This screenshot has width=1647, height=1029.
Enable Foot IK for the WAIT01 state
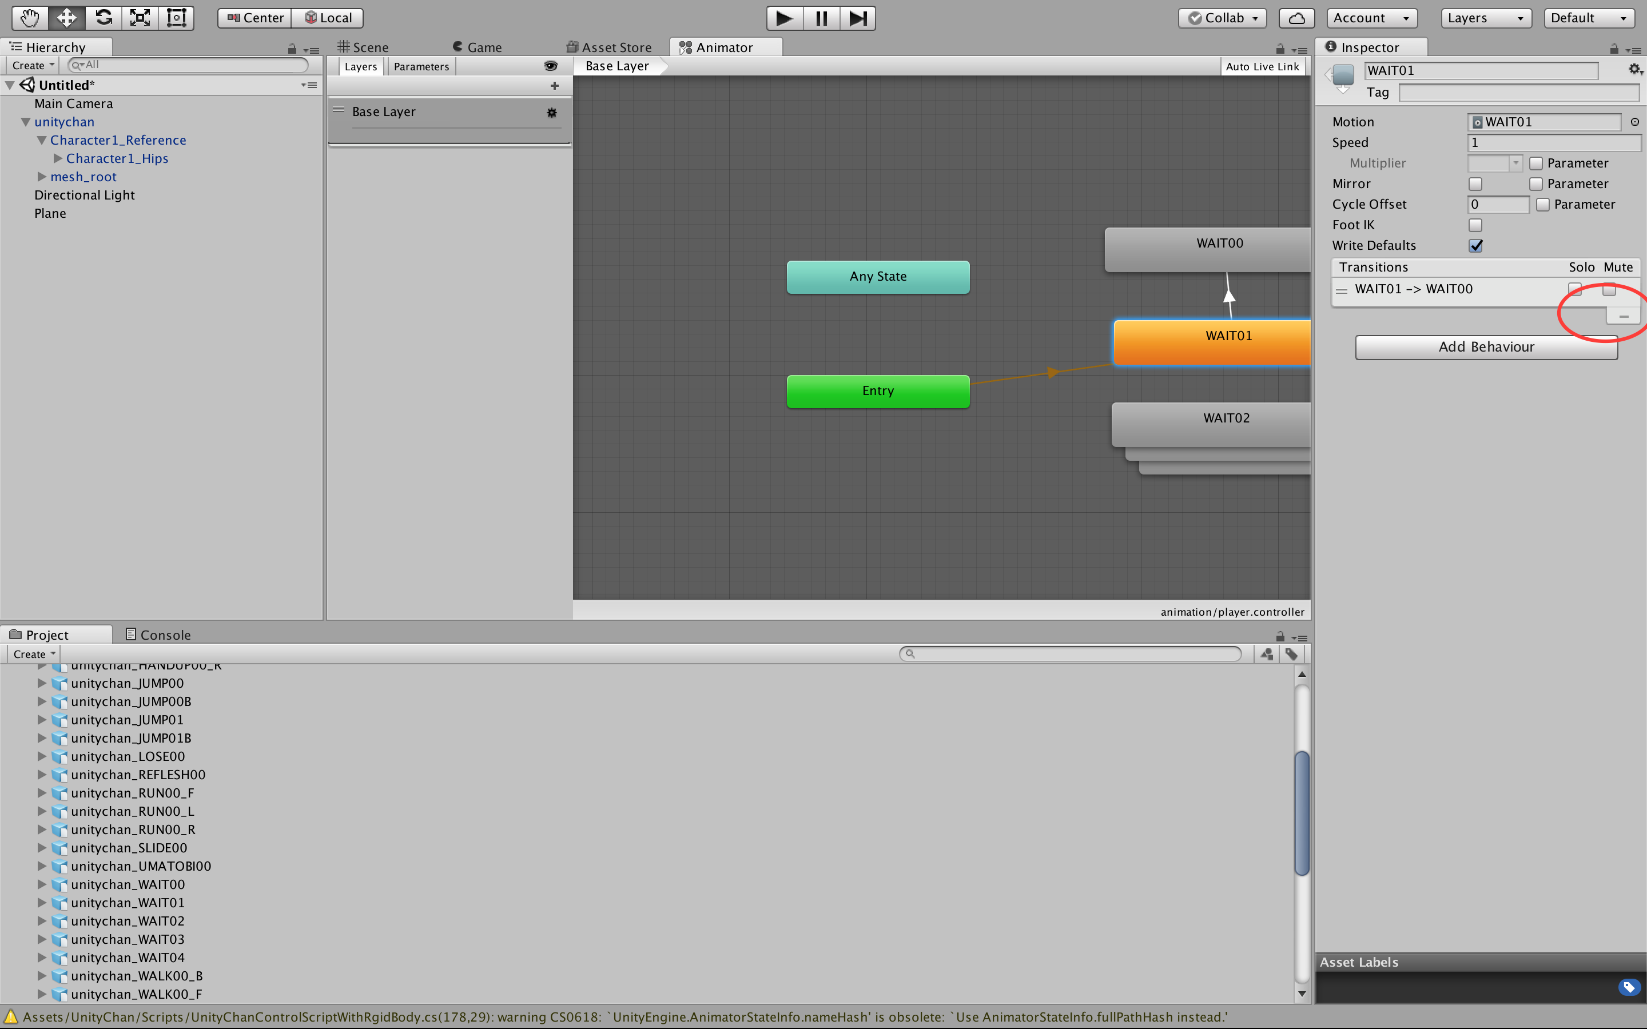1475,225
